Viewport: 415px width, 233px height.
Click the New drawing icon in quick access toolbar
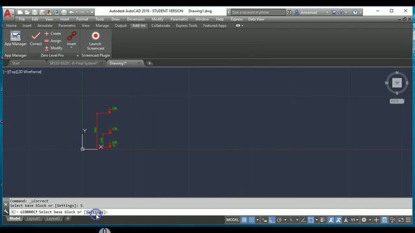pos(20,12)
